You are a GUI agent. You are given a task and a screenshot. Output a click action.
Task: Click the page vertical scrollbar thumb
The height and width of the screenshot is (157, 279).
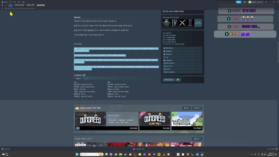tap(278, 53)
